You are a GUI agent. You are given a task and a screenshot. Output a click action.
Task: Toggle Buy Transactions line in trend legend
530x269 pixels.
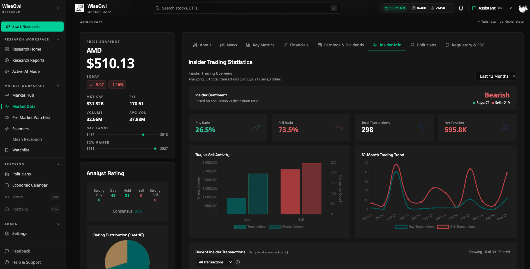415,227
